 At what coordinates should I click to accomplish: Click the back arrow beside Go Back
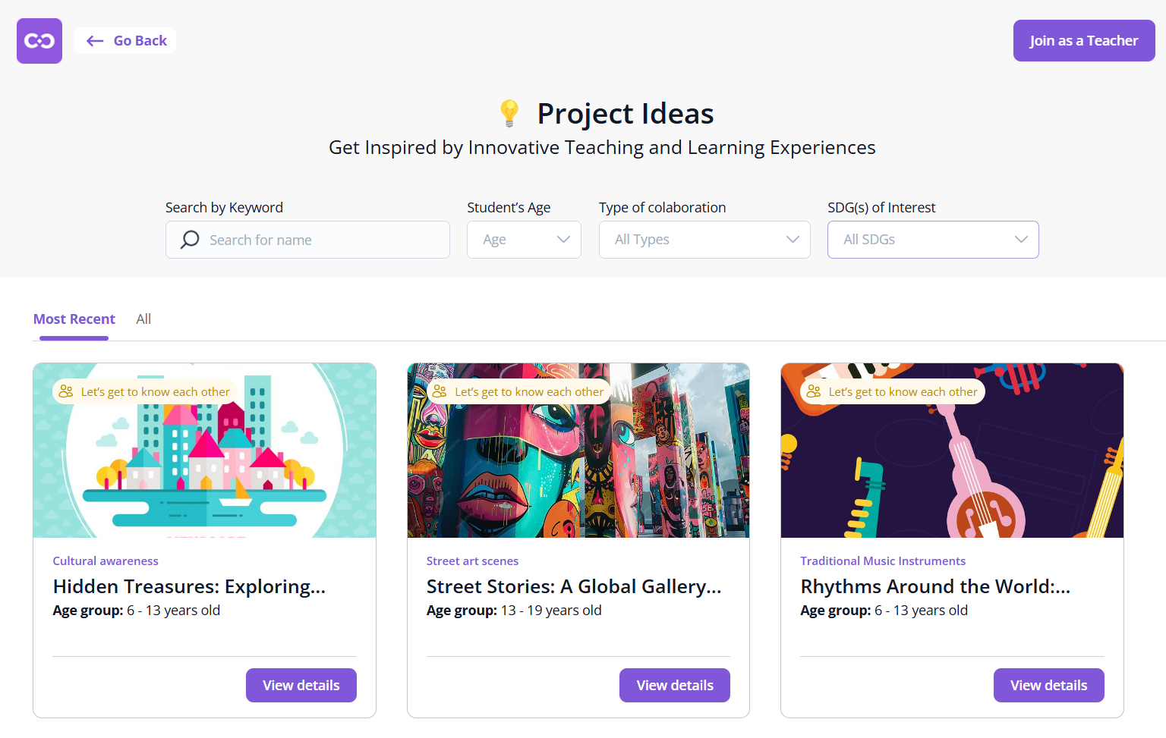click(x=94, y=40)
